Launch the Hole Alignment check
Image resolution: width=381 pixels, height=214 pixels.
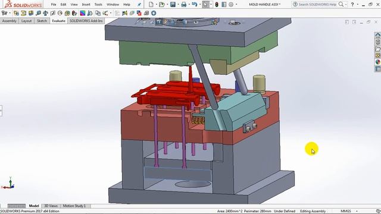point(31,13)
